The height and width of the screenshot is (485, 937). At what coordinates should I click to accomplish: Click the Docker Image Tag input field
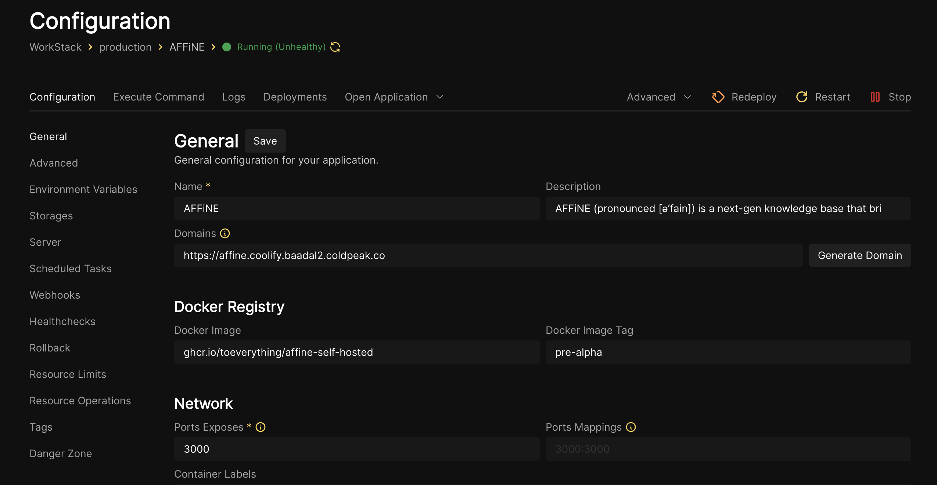[x=728, y=352]
